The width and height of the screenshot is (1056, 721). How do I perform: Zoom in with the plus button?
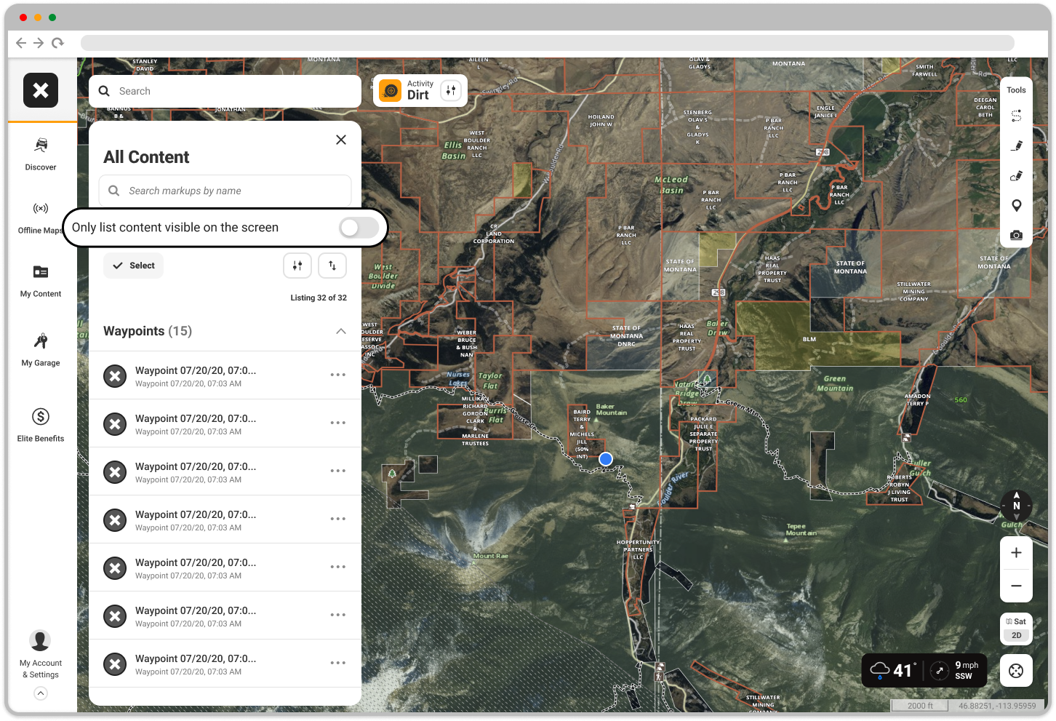click(x=1016, y=553)
